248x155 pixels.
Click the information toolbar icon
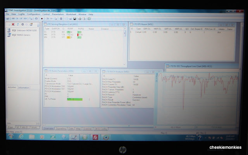[36, 19]
